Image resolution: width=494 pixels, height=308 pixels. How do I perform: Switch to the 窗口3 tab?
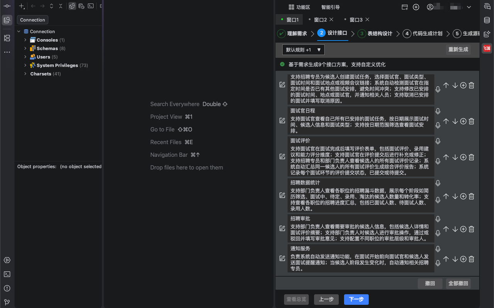(356, 20)
